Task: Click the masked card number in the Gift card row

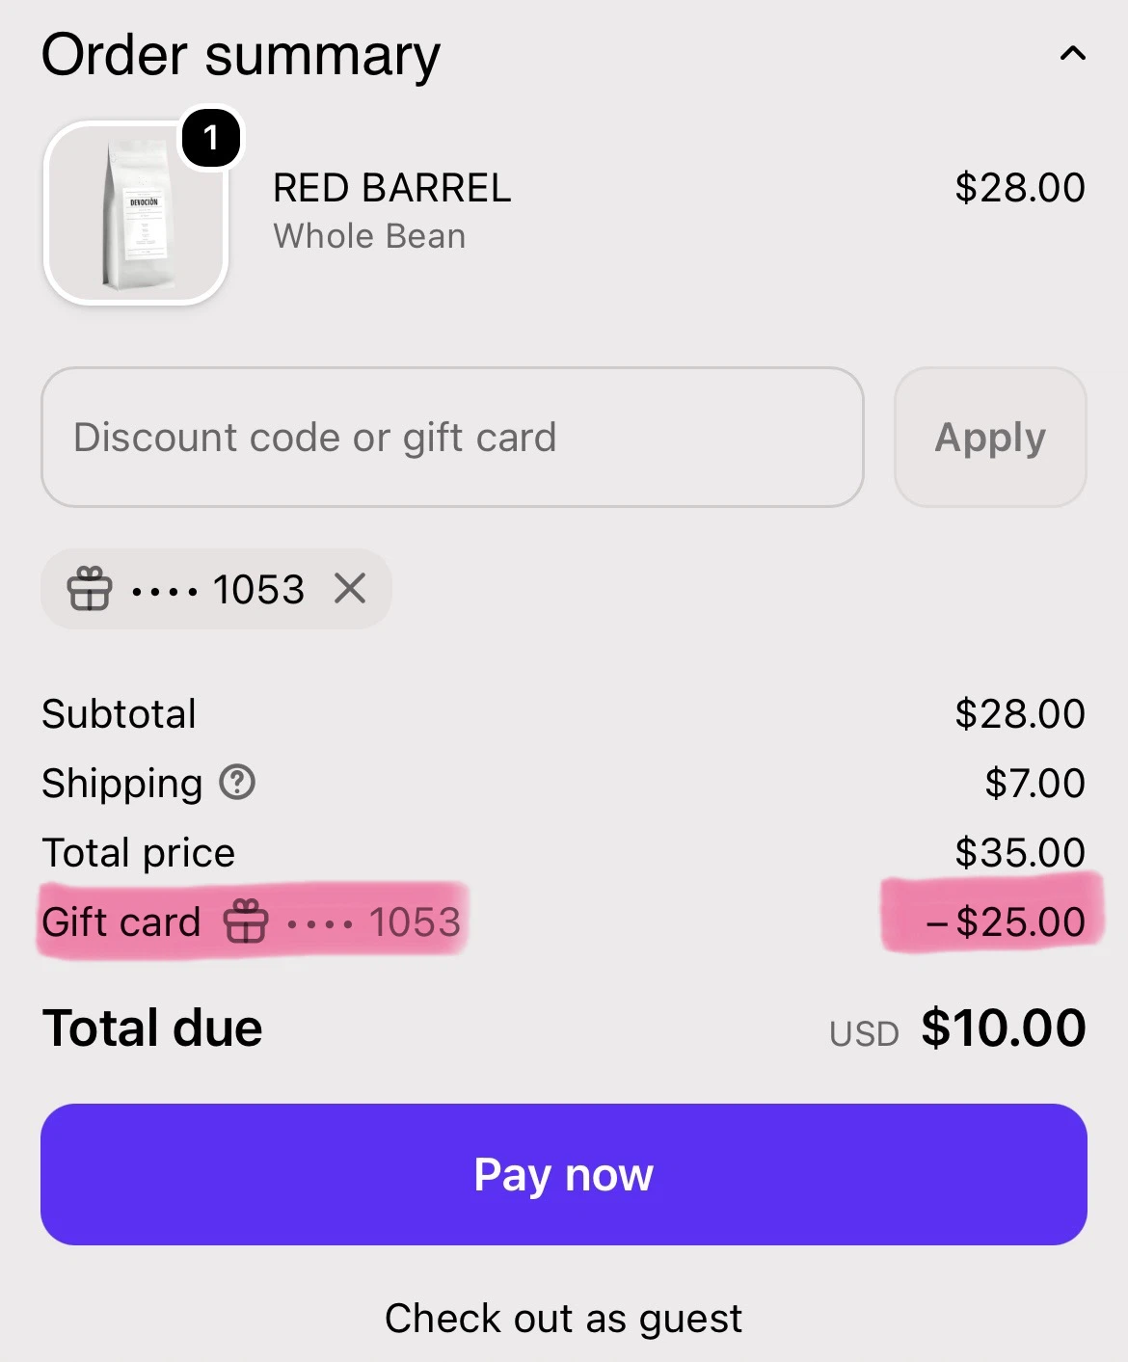Action: point(374,922)
